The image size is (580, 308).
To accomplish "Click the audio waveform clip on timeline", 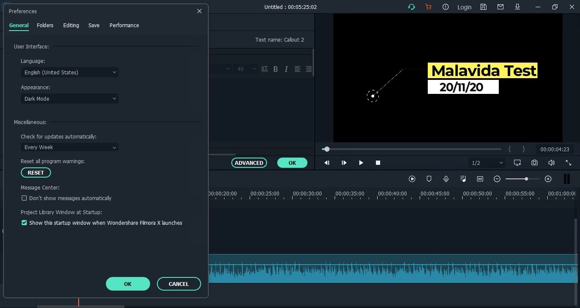I will (393, 268).
